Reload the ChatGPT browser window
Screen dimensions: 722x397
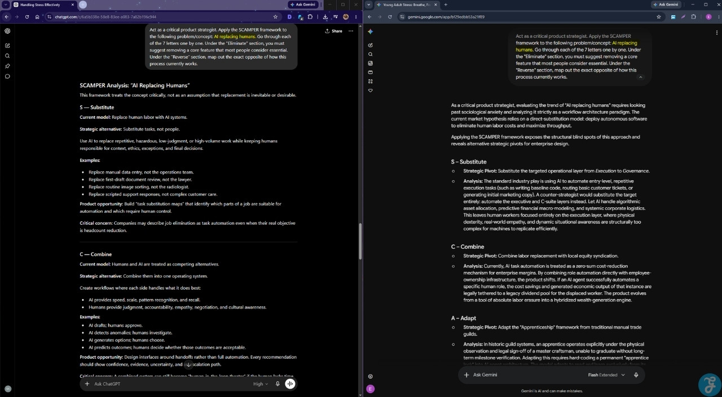coord(27,17)
